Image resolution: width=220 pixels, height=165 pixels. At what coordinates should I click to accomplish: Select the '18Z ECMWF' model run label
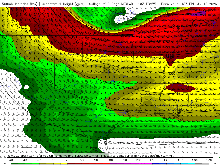coord(147,4)
